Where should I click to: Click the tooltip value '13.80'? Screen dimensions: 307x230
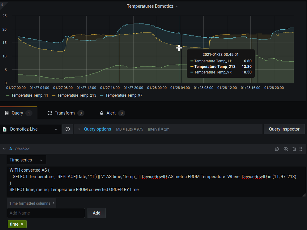247,66
